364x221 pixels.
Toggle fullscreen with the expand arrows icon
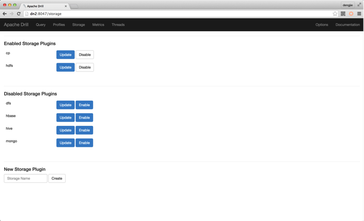(x=359, y=5)
